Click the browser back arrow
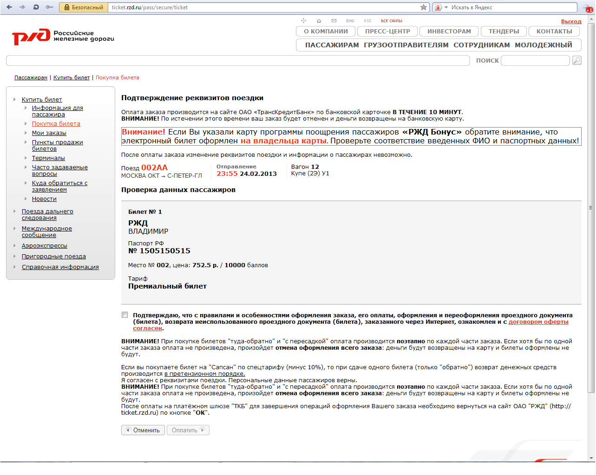Image resolution: width=596 pixels, height=475 pixels. tap(9, 7)
